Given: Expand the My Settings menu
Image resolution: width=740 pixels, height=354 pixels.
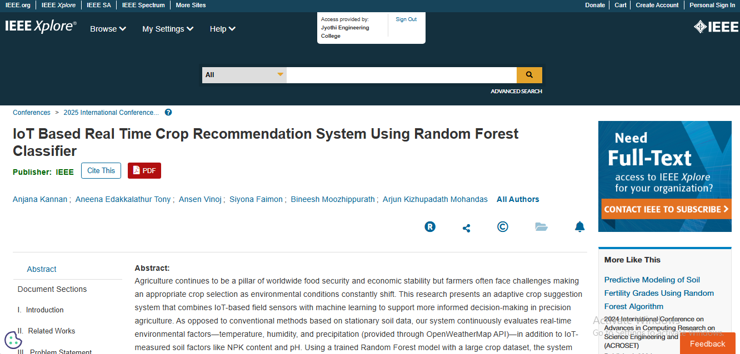Looking at the screenshot, I should pyautogui.click(x=167, y=29).
